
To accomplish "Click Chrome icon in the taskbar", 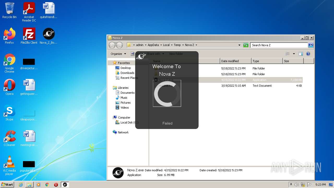I will coord(47,185).
